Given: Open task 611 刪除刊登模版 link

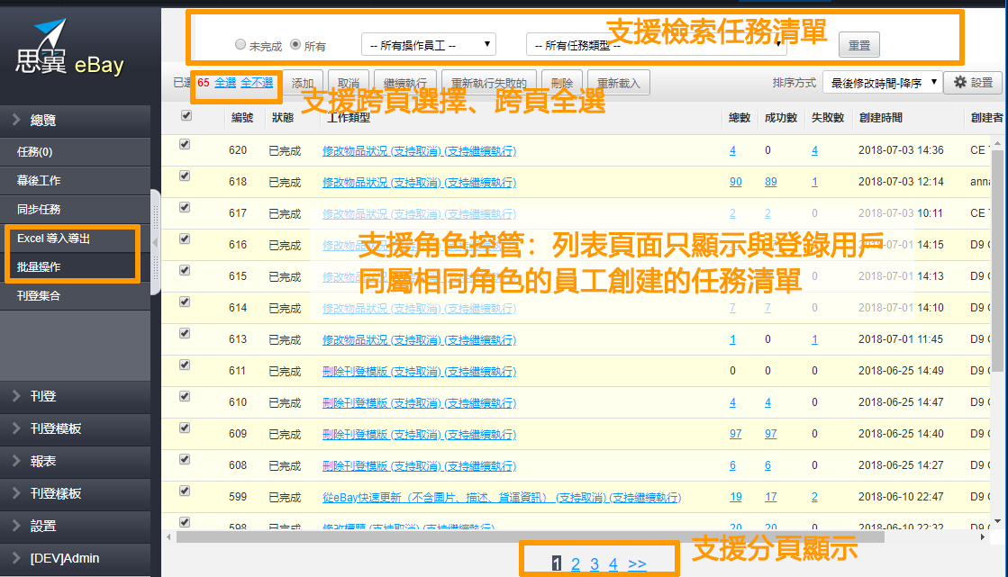Looking at the screenshot, I should point(419,372).
